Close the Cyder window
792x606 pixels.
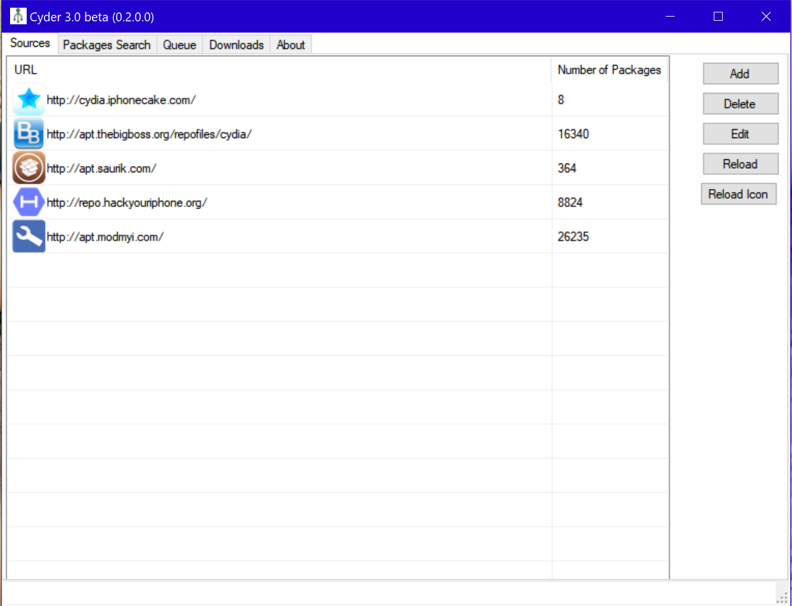[x=766, y=16]
